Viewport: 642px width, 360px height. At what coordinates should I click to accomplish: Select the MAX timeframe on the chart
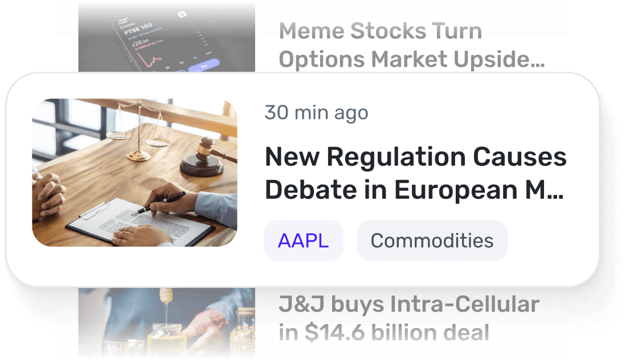(208, 54)
